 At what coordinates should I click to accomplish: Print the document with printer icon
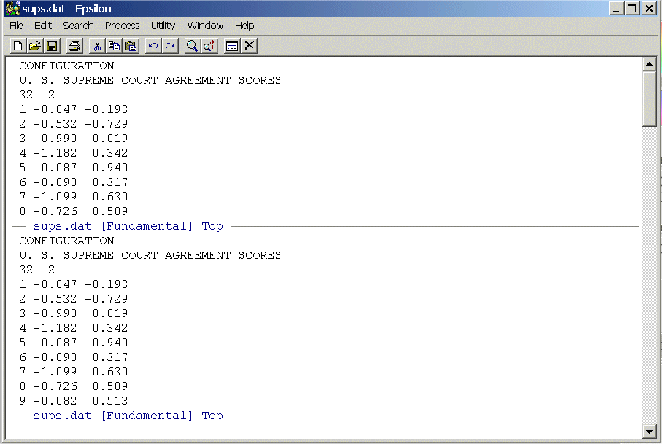[x=74, y=46]
